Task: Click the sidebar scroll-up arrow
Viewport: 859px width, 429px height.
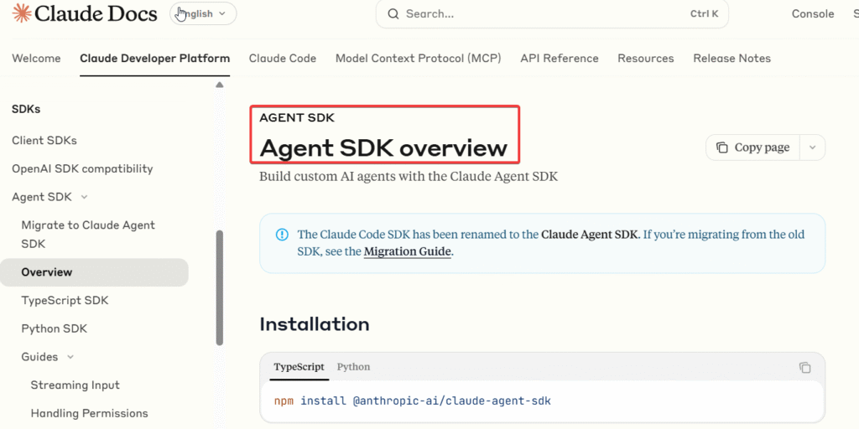Action: coord(220,85)
